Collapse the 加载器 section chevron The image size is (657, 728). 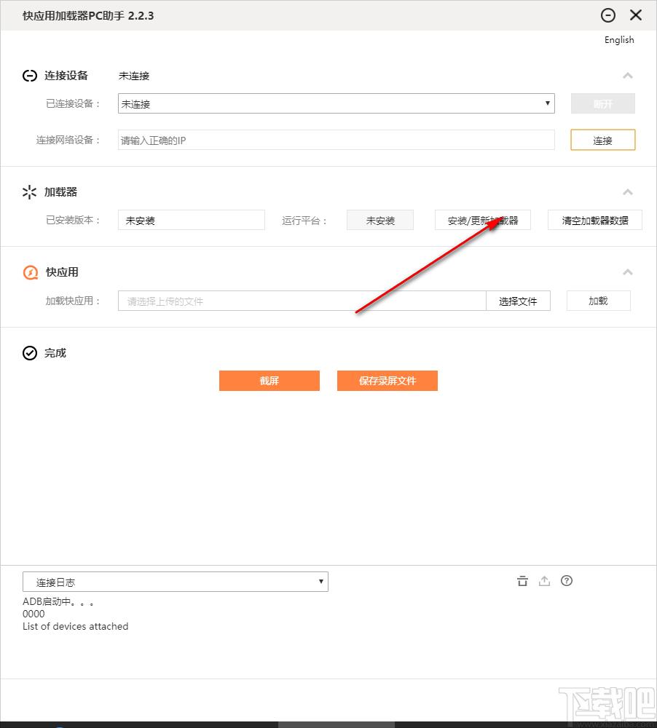628,192
